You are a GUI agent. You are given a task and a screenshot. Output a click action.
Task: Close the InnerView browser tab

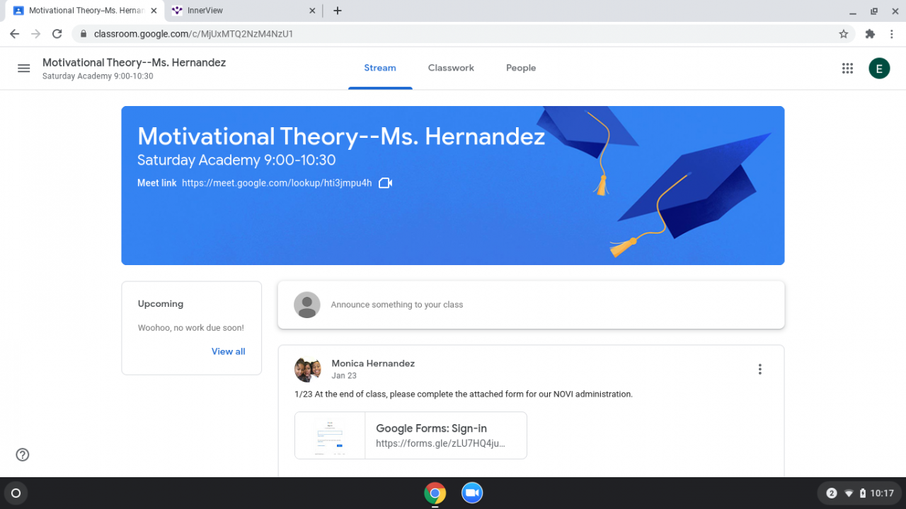pyautogui.click(x=313, y=11)
